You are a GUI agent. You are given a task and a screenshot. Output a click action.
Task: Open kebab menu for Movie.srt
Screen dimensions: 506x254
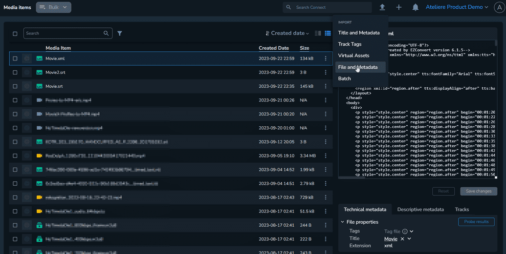click(326, 86)
